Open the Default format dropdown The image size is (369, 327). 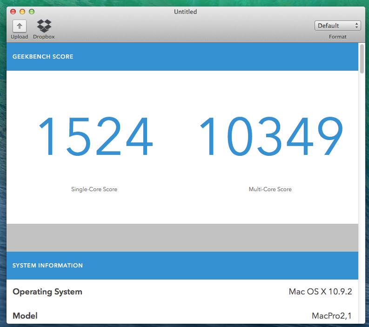[x=337, y=26]
